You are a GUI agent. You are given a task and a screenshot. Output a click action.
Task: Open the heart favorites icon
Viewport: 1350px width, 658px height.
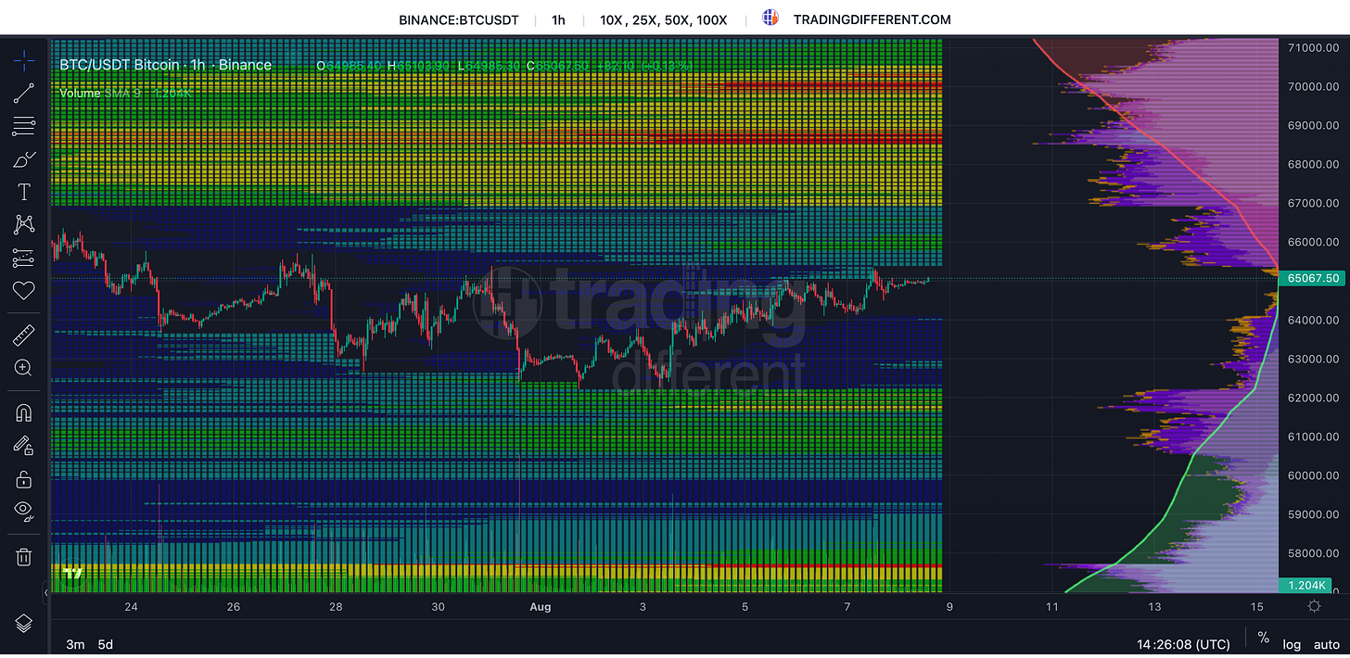coord(23,291)
